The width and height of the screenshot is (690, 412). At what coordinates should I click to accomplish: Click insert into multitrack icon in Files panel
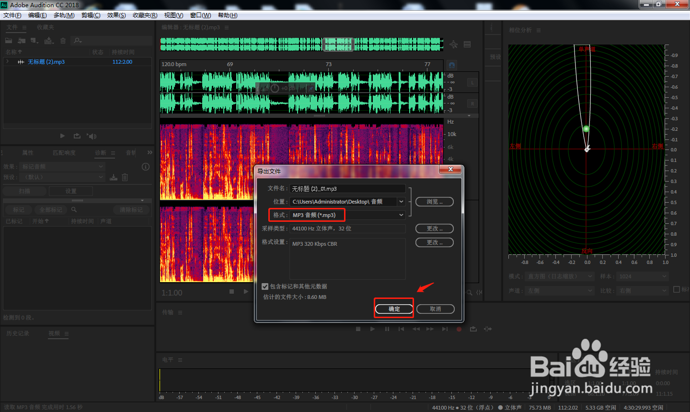click(49, 41)
